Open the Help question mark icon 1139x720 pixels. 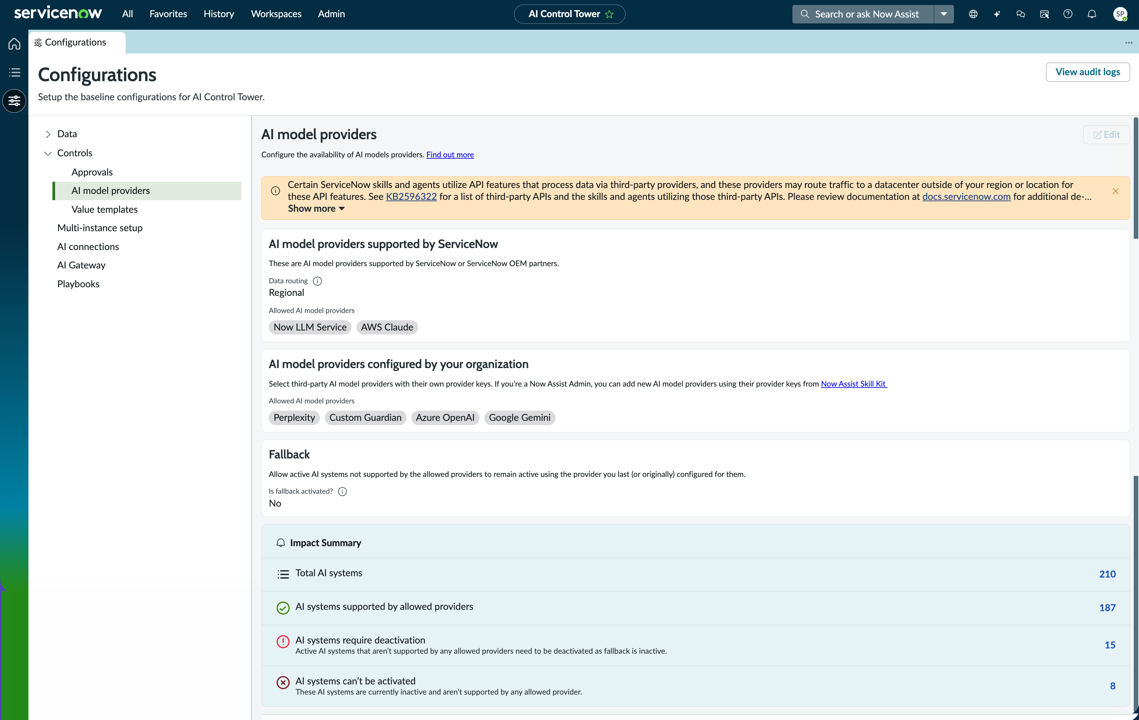pos(1067,14)
